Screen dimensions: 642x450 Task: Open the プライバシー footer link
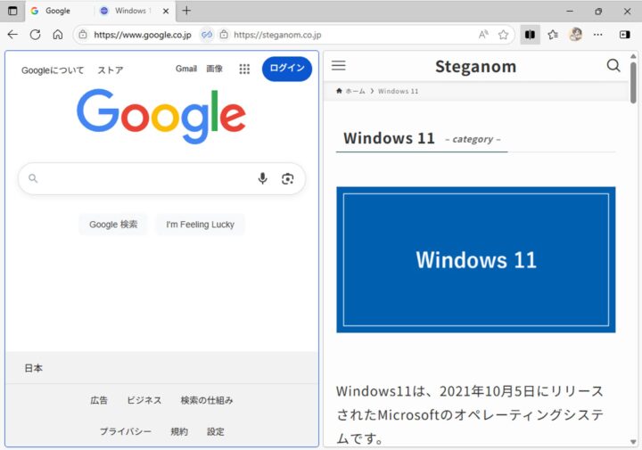pyautogui.click(x=126, y=431)
